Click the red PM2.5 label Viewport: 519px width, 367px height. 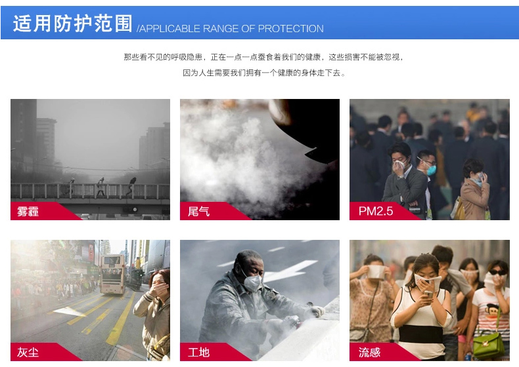click(377, 211)
